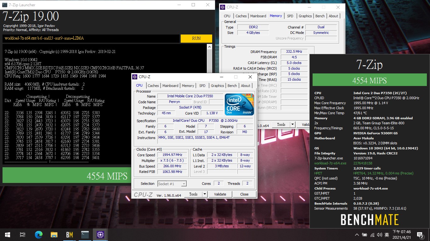The height and width of the screenshot is (241, 430).
Task: Click DRAM Frequency 332.5 MHz value
Action: [294, 51]
